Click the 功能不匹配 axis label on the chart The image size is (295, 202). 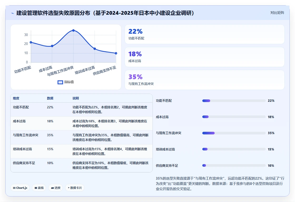click(23, 70)
